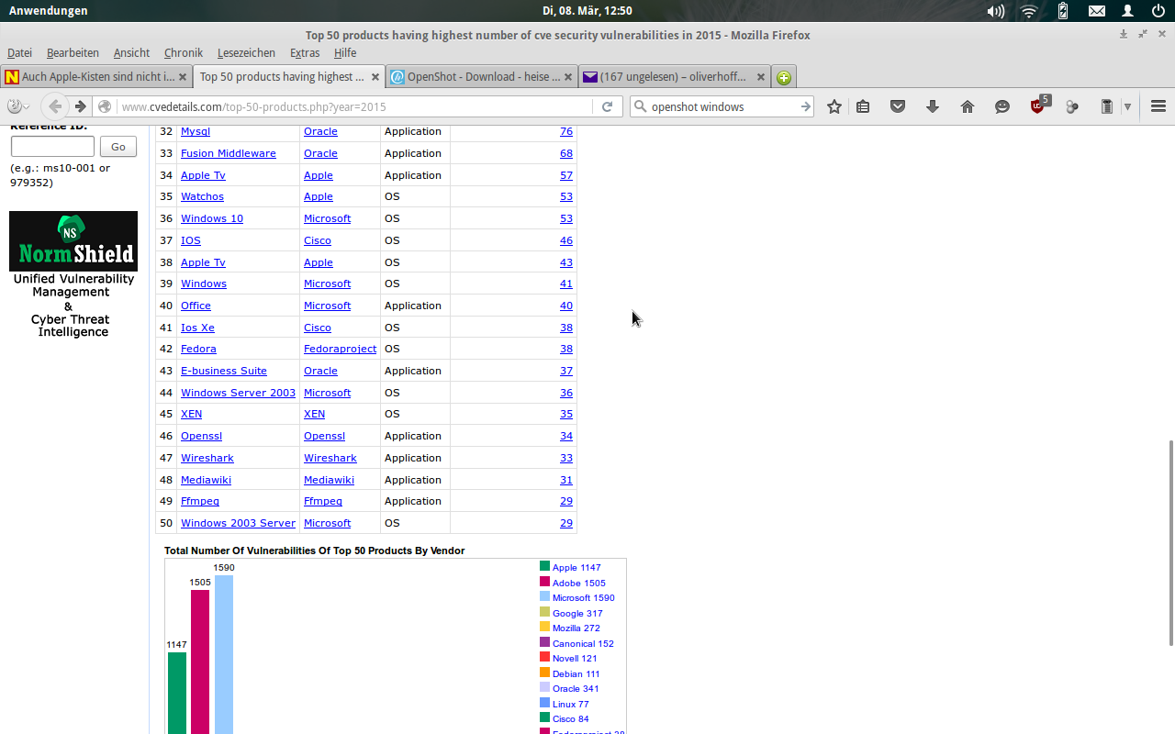Bookmark this page with the star icon

[x=834, y=106]
